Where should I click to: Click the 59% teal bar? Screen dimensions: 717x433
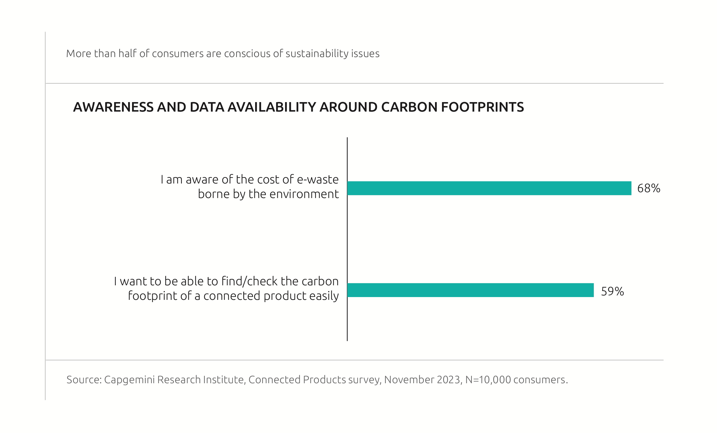coord(471,290)
